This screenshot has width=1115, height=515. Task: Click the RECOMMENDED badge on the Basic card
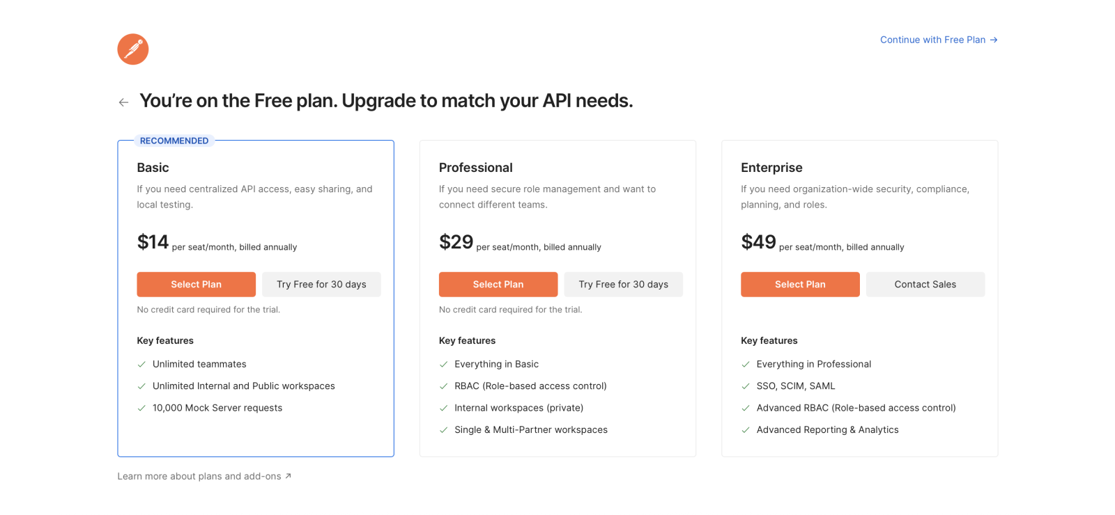(174, 141)
